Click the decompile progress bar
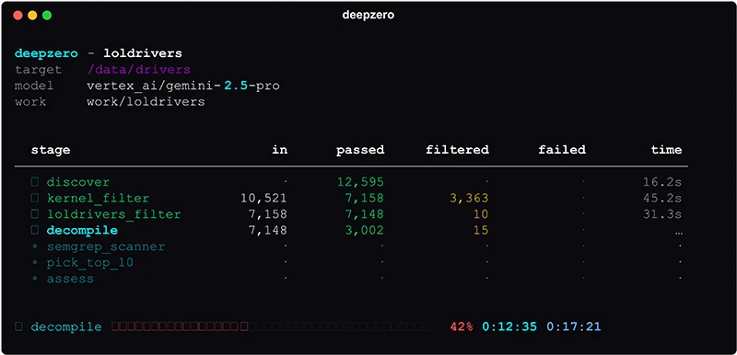The image size is (737, 355). click(271, 326)
